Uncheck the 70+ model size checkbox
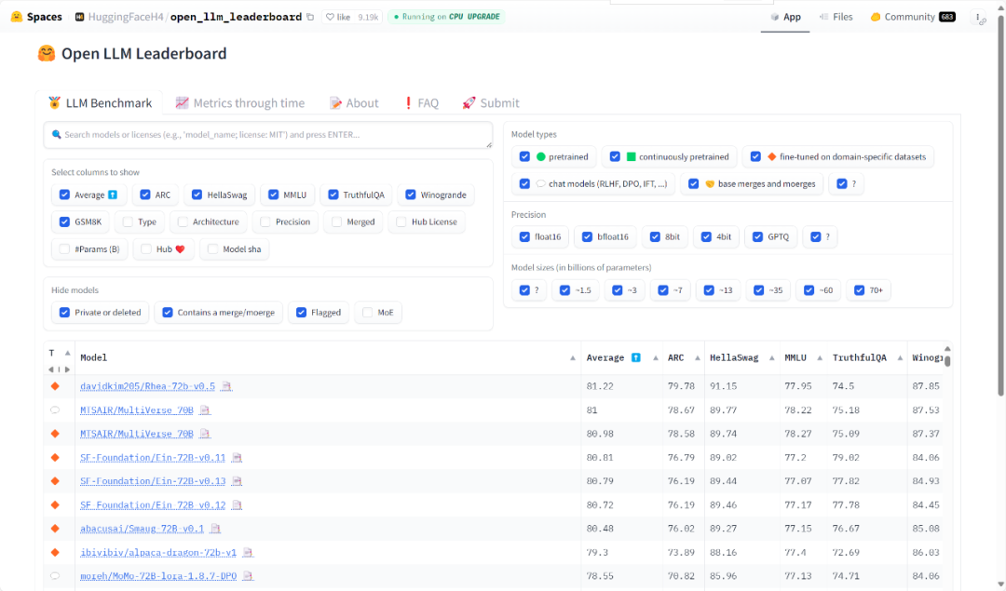Screen dimensions: 1006x591 coord(859,290)
